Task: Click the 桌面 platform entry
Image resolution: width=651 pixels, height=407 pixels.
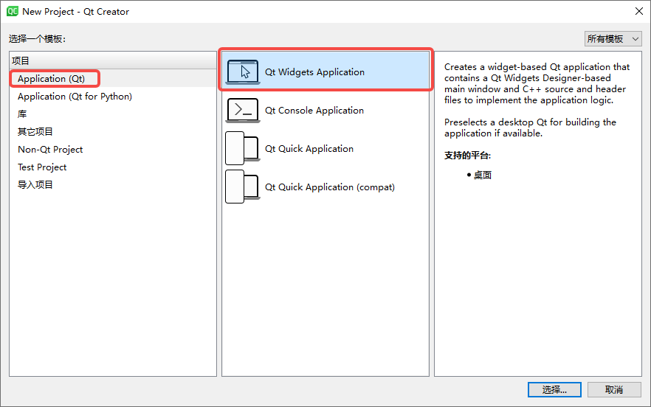Action: point(483,175)
